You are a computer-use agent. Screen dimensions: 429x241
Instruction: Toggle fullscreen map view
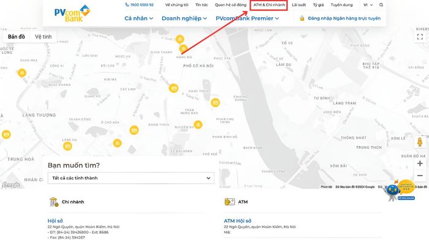click(420, 37)
